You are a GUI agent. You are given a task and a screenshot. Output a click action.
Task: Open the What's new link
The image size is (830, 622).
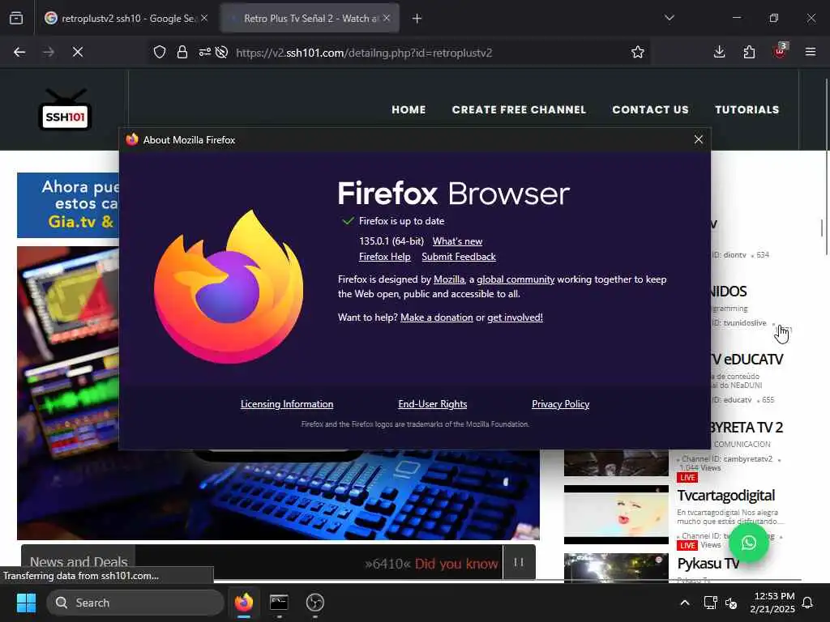[x=457, y=241]
